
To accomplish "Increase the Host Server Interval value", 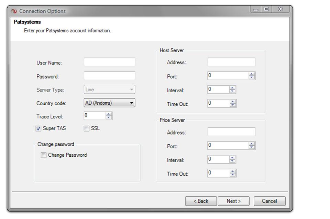I will tap(232, 88).
